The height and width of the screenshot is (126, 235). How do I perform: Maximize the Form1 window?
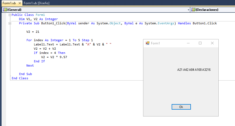200,43
